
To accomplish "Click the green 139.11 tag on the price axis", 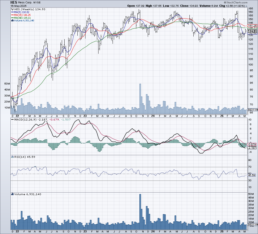I will (x=252, y=28).
